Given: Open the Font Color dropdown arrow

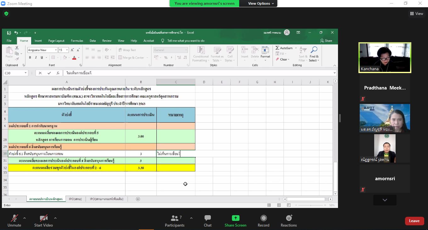Looking at the screenshot, I should point(79,58).
